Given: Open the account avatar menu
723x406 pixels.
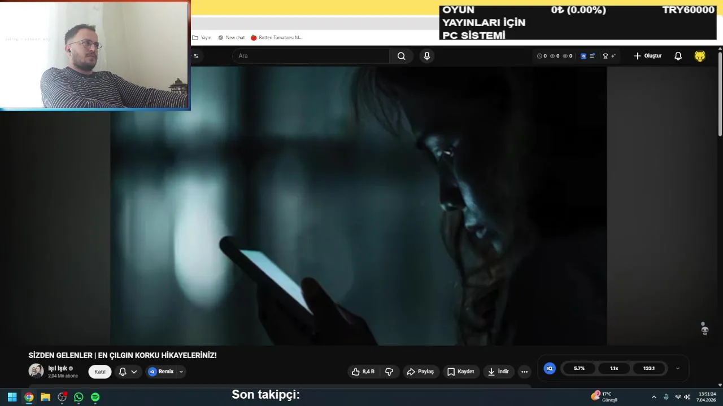Looking at the screenshot, I should coord(700,56).
